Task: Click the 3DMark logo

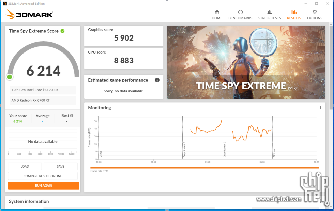Action: [x=29, y=14]
